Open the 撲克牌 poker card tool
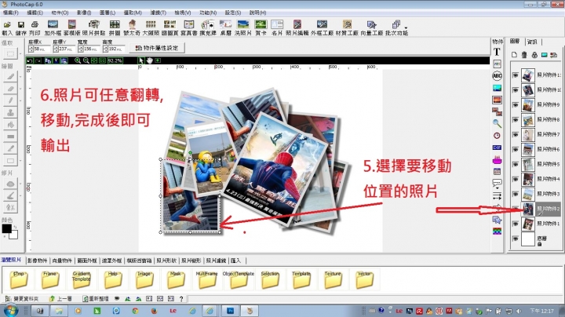565x317 pixels. coord(208,27)
